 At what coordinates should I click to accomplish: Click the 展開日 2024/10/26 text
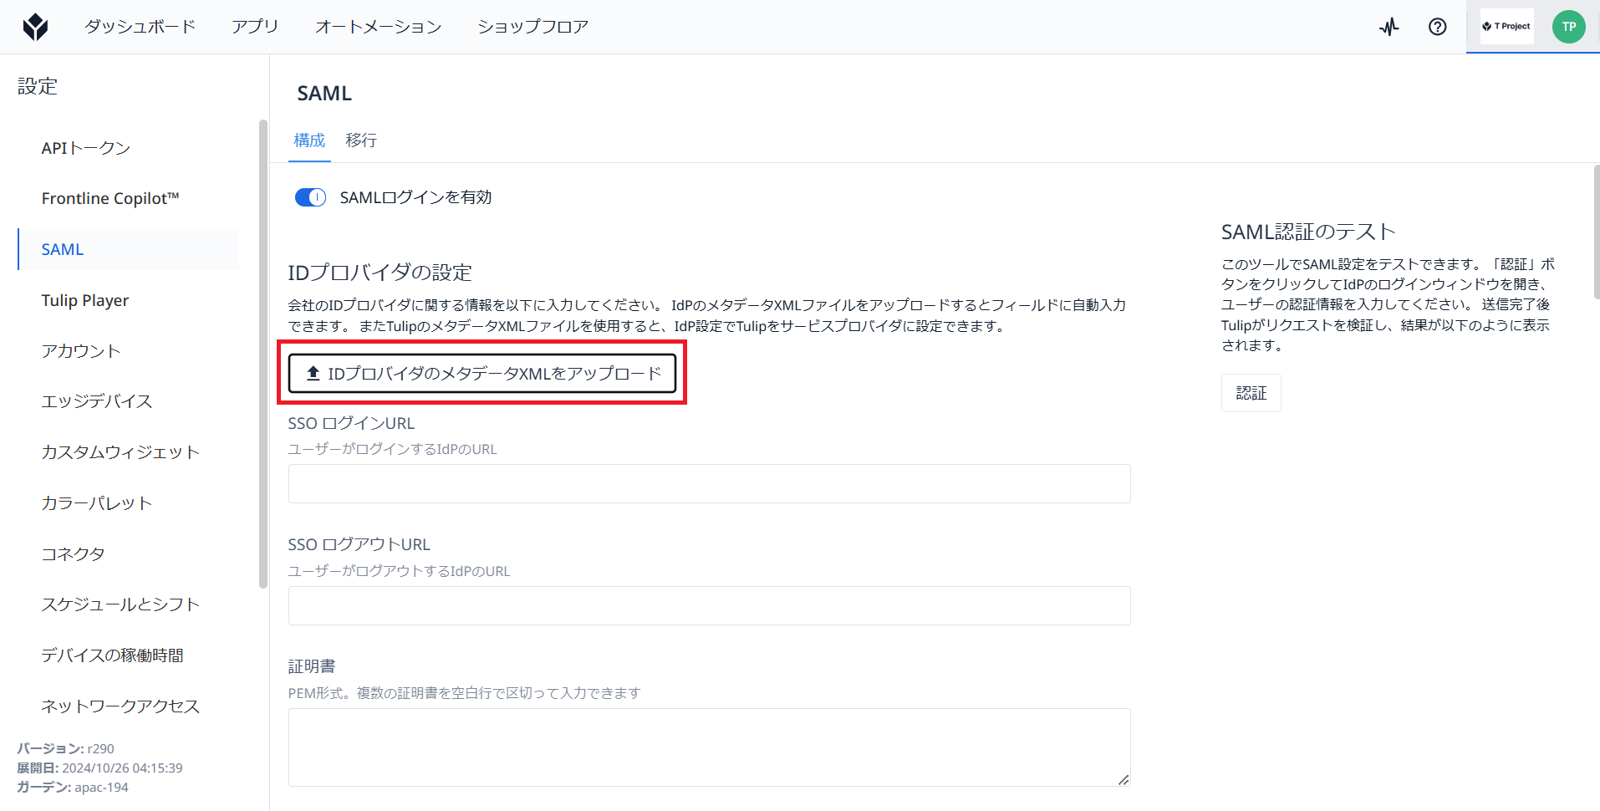(99, 768)
